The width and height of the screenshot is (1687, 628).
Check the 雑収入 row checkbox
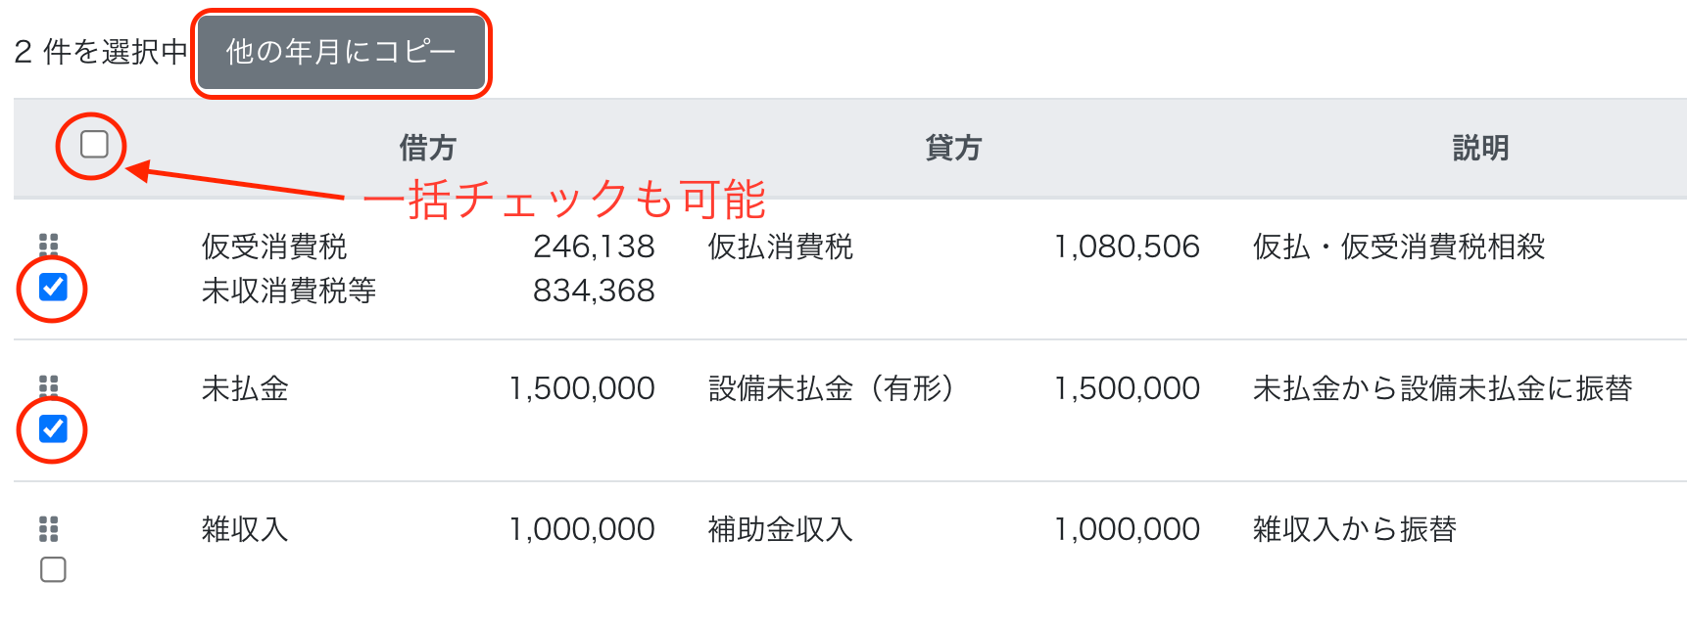[53, 569]
